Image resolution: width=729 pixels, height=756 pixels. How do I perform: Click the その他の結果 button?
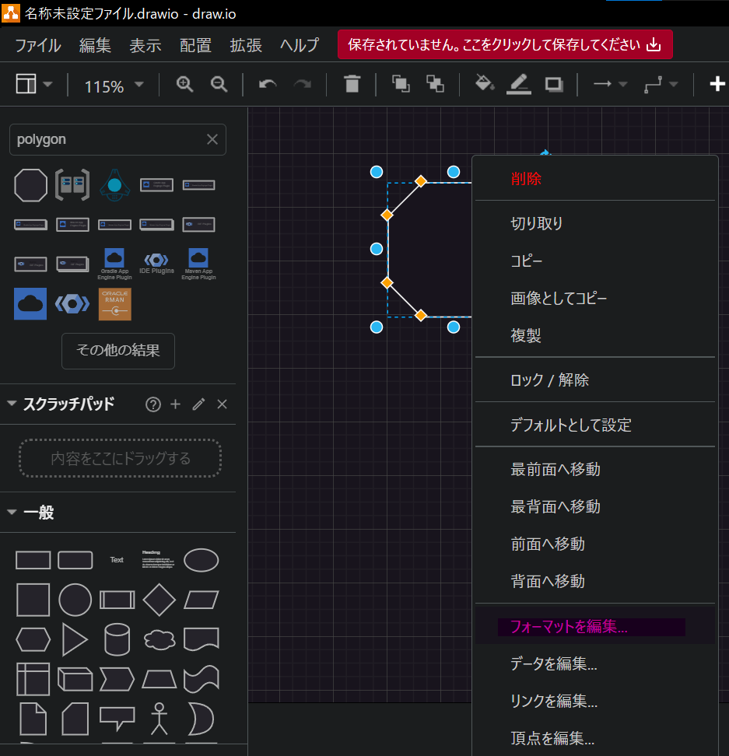point(118,351)
